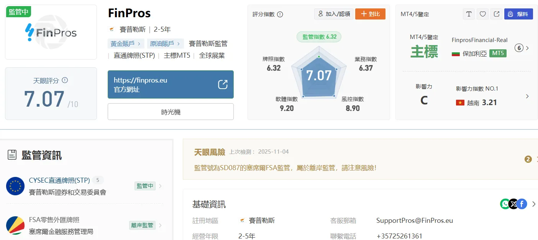Viewport: 538px width, 240px height.
Task: Click the SD087 FSA risk warning text
Action: point(285,167)
